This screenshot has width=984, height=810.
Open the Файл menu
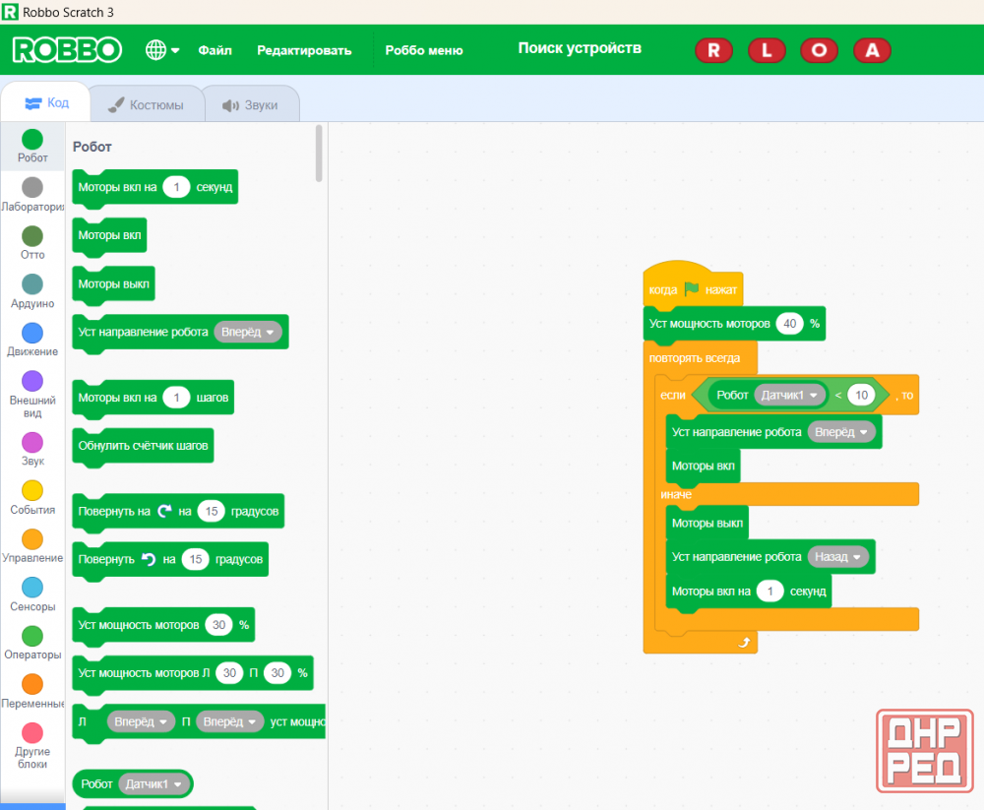coord(215,50)
